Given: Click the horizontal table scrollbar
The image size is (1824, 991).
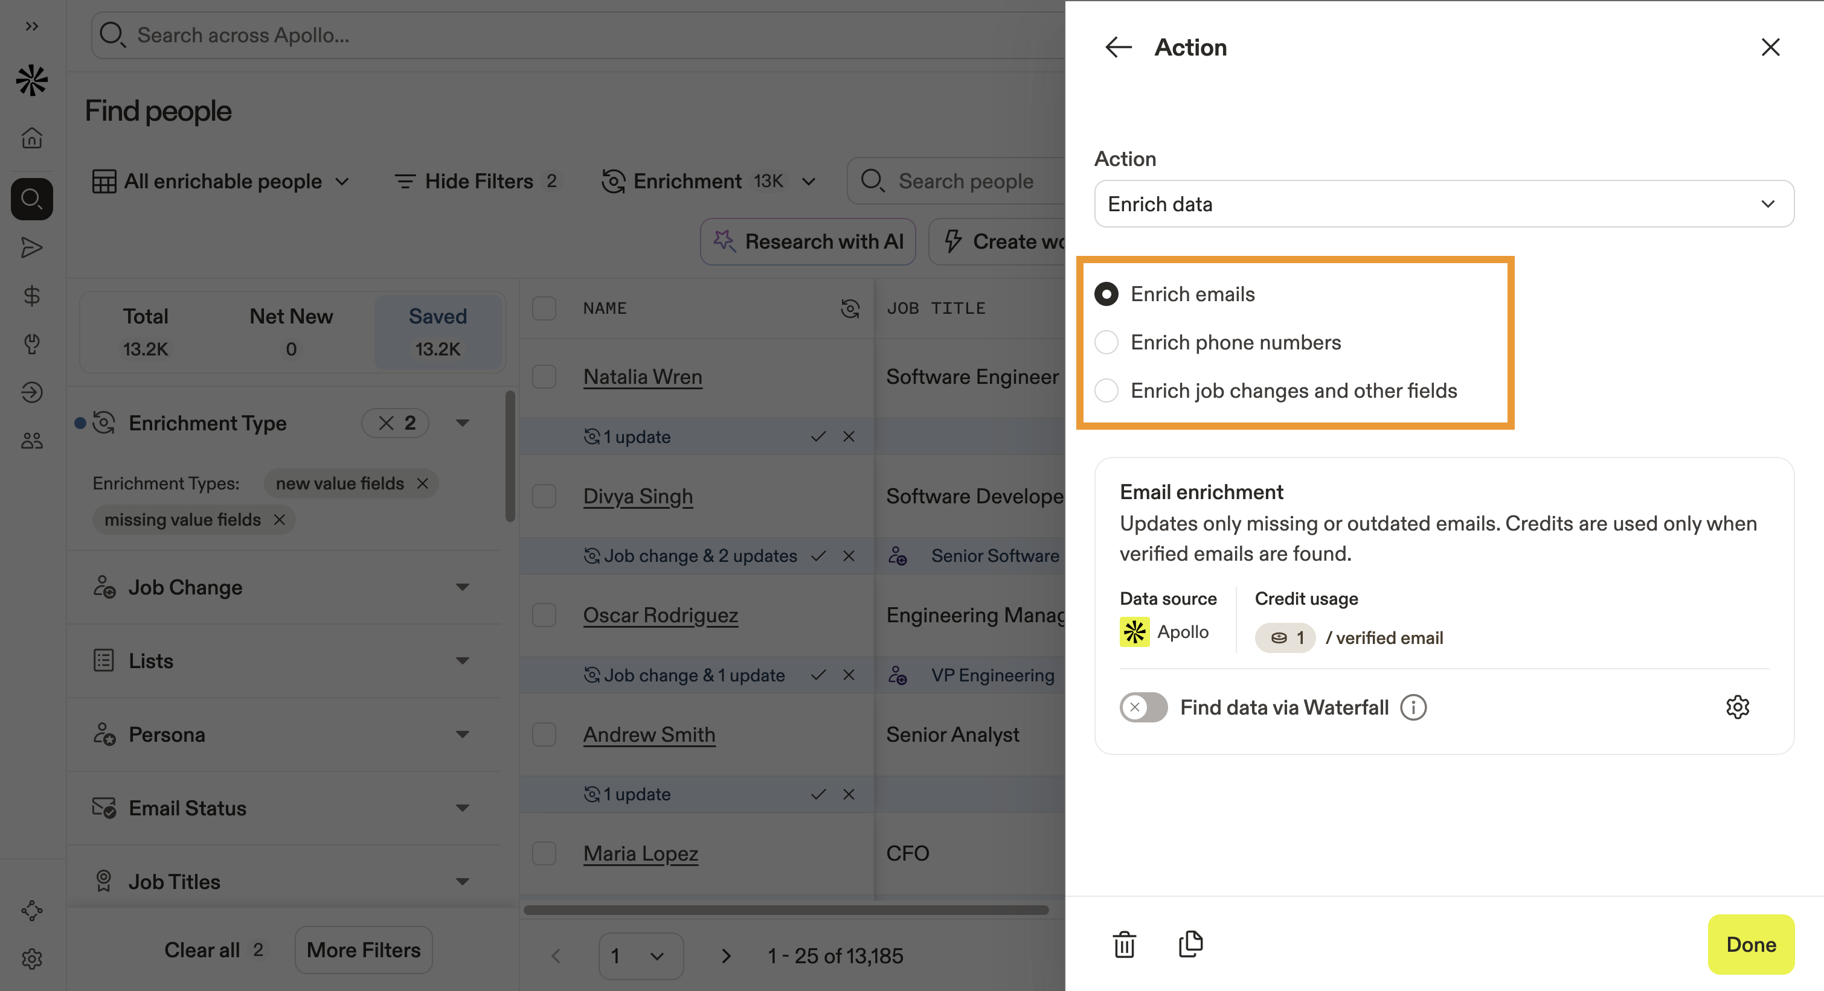Looking at the screenshot, I should coord(785,910).
